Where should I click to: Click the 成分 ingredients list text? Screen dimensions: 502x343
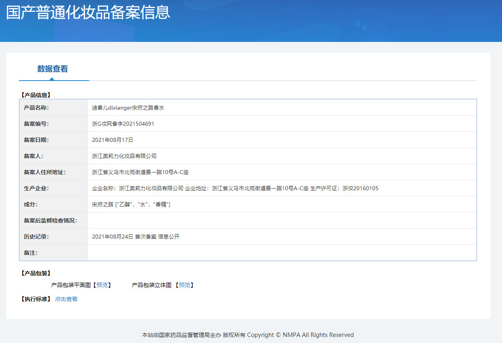[131, 204]
